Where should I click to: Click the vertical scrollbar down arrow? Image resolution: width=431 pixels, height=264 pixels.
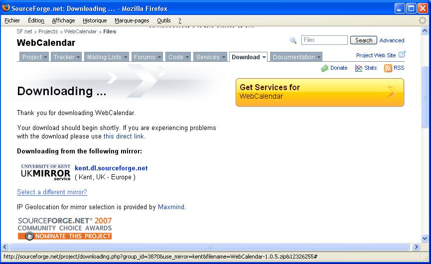click(x=425, y=238)
